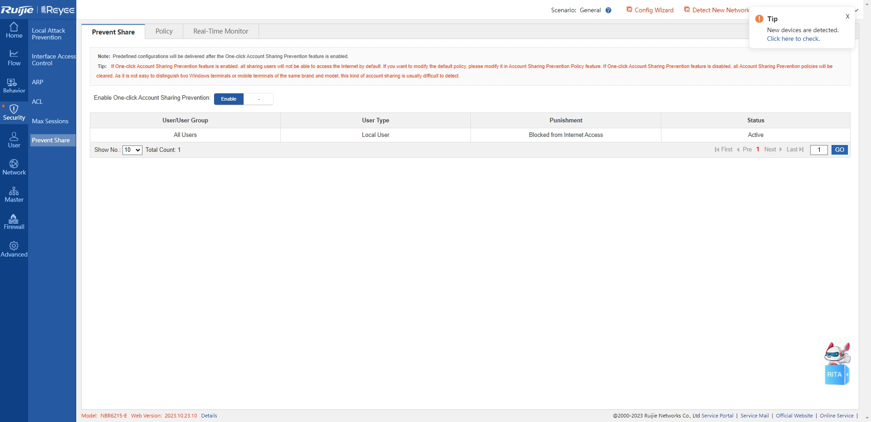
Task: Close the new devices Tip notification
Action: click(x=847, y=17)
